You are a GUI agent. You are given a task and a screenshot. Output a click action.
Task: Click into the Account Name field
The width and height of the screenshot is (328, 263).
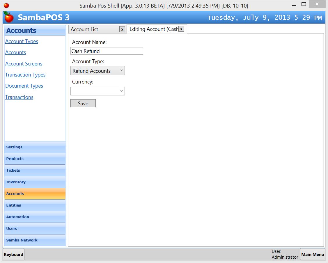pyautogui.click(x=107, y=51)
